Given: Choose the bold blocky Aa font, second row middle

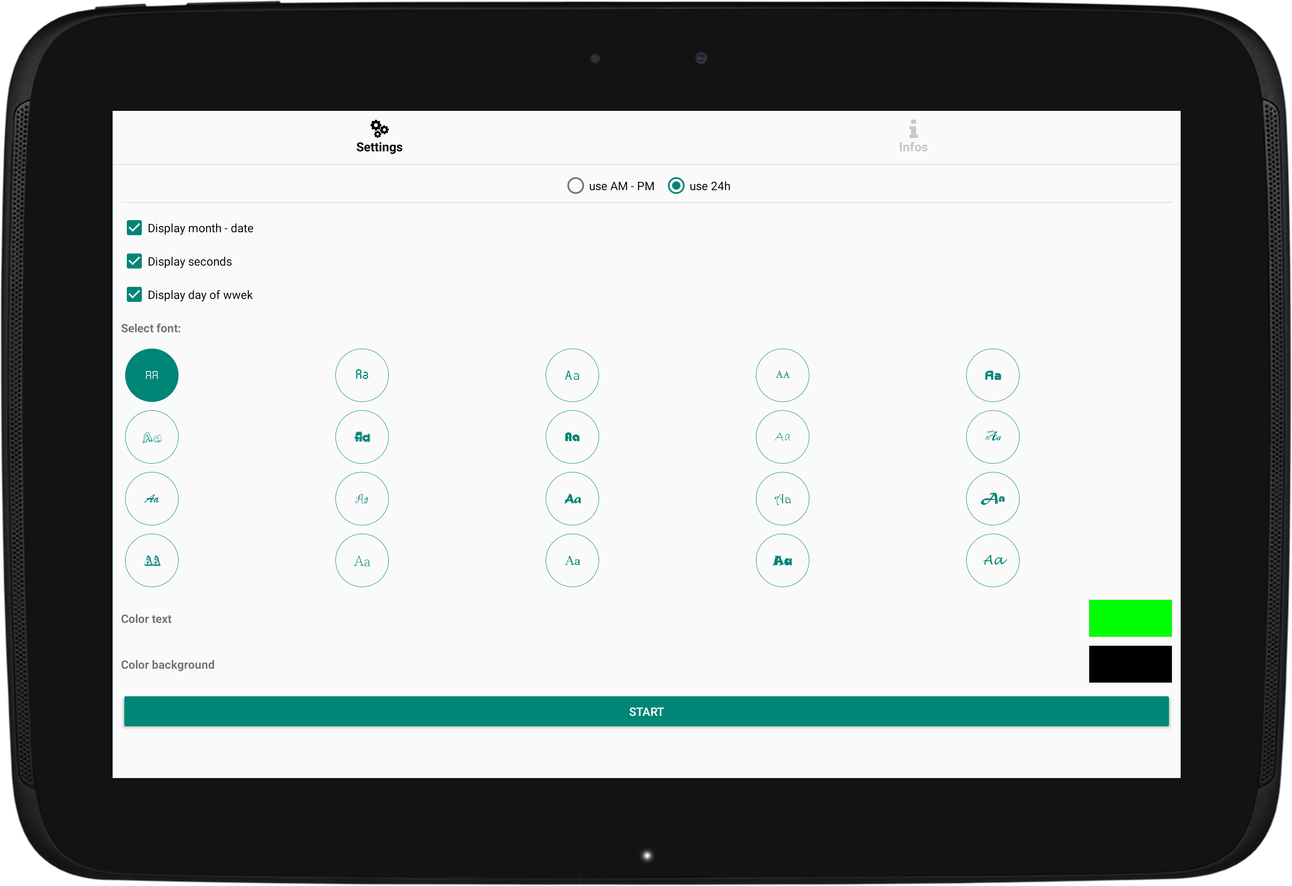Looking at the screenshot, I should [572, 437].
